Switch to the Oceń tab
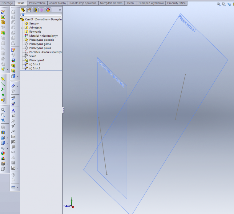The width and height of the screenshot is (234, 214). pos(131,3)
